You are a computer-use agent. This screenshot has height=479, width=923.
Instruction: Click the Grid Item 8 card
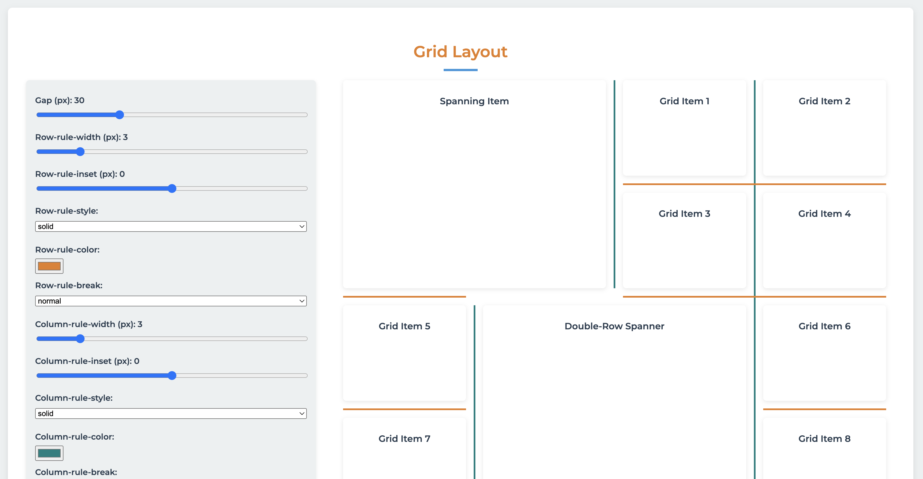(824, 448)
